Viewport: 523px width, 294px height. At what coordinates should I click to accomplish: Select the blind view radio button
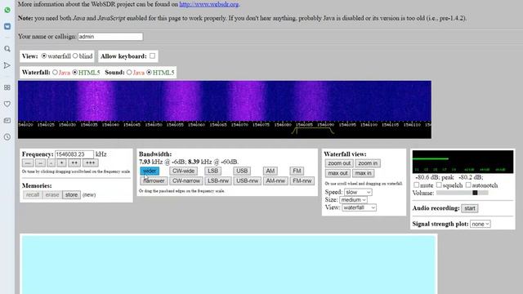click(x=75, y=56)
